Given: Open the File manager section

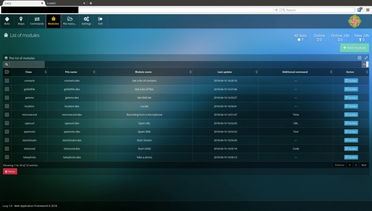Looking at the screenshot, I should [x=70, y=21].
